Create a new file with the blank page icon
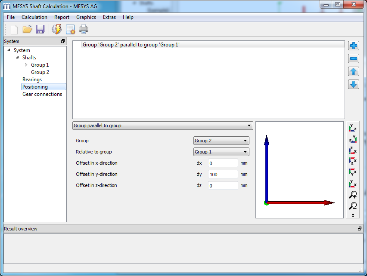 point(14,29)
